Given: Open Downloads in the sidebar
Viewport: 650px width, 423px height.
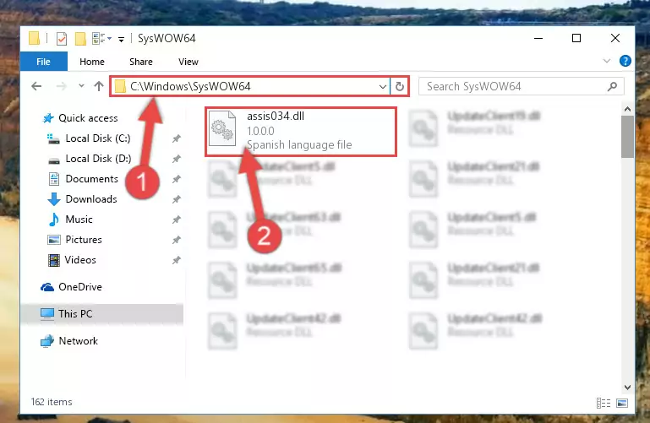Looking at the screenshot, I should 91,199.
